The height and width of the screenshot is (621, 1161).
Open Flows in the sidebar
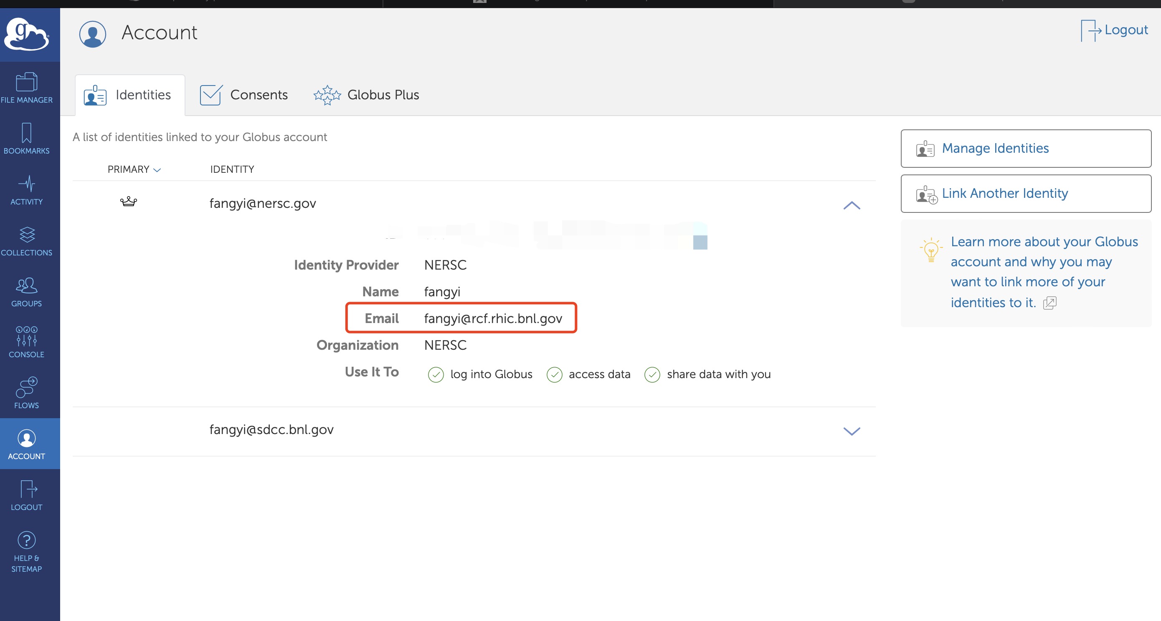click(27, 393)
